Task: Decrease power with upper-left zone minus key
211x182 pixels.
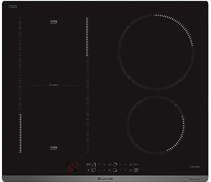Action: (99, 165)
